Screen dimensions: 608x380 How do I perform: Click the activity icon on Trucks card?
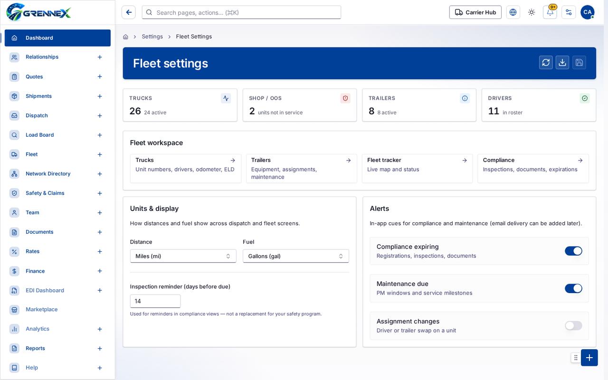click(x=226, y=98)
